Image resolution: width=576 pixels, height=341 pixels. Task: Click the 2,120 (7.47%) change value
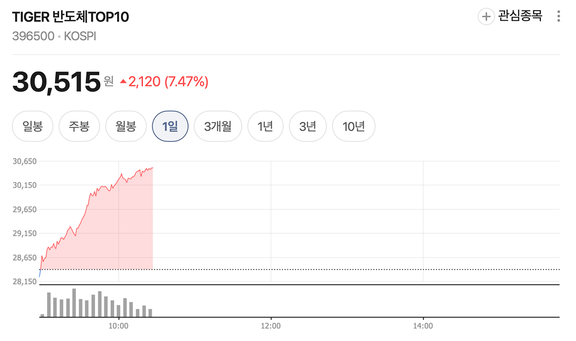pyautogui.click(x=168, y=82)
